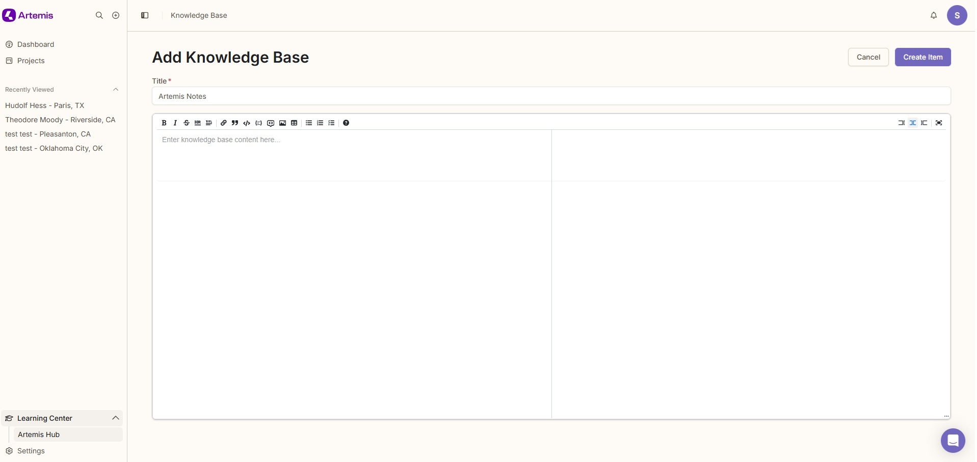Click the Knowledge Base breadcrumb

click(x=199, y=15)
